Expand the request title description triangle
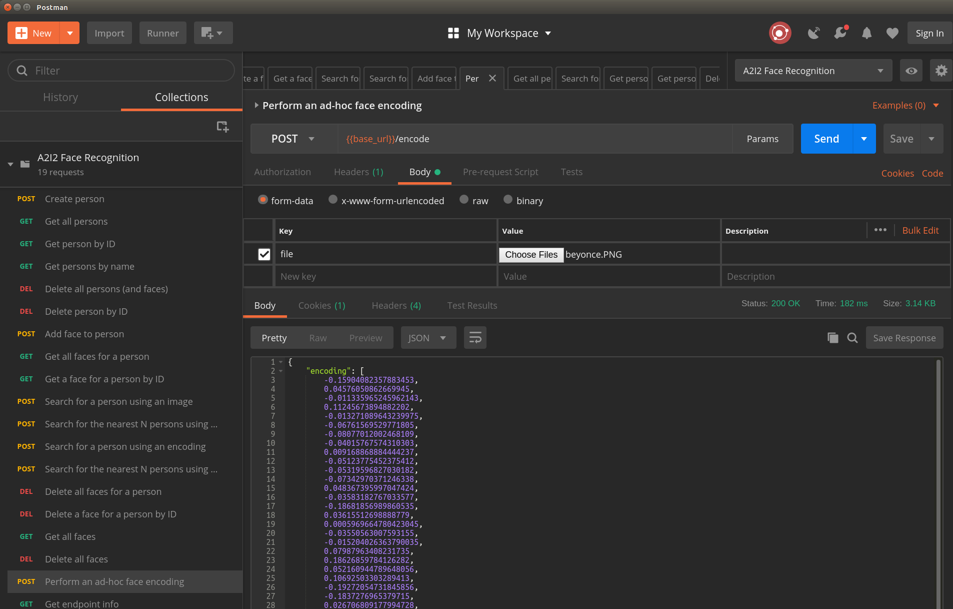The image size is (953, 609). click(x=256, y=106)
